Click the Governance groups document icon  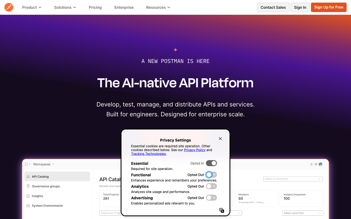[28, 186]
